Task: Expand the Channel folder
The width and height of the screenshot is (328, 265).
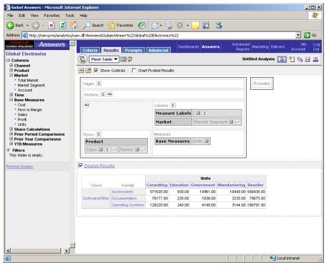Action: (11, 65)
